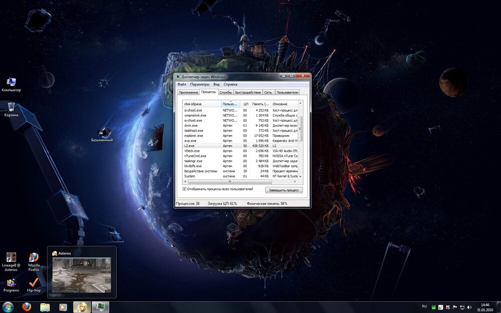Click the Завершить процесс button

point(284,190)
